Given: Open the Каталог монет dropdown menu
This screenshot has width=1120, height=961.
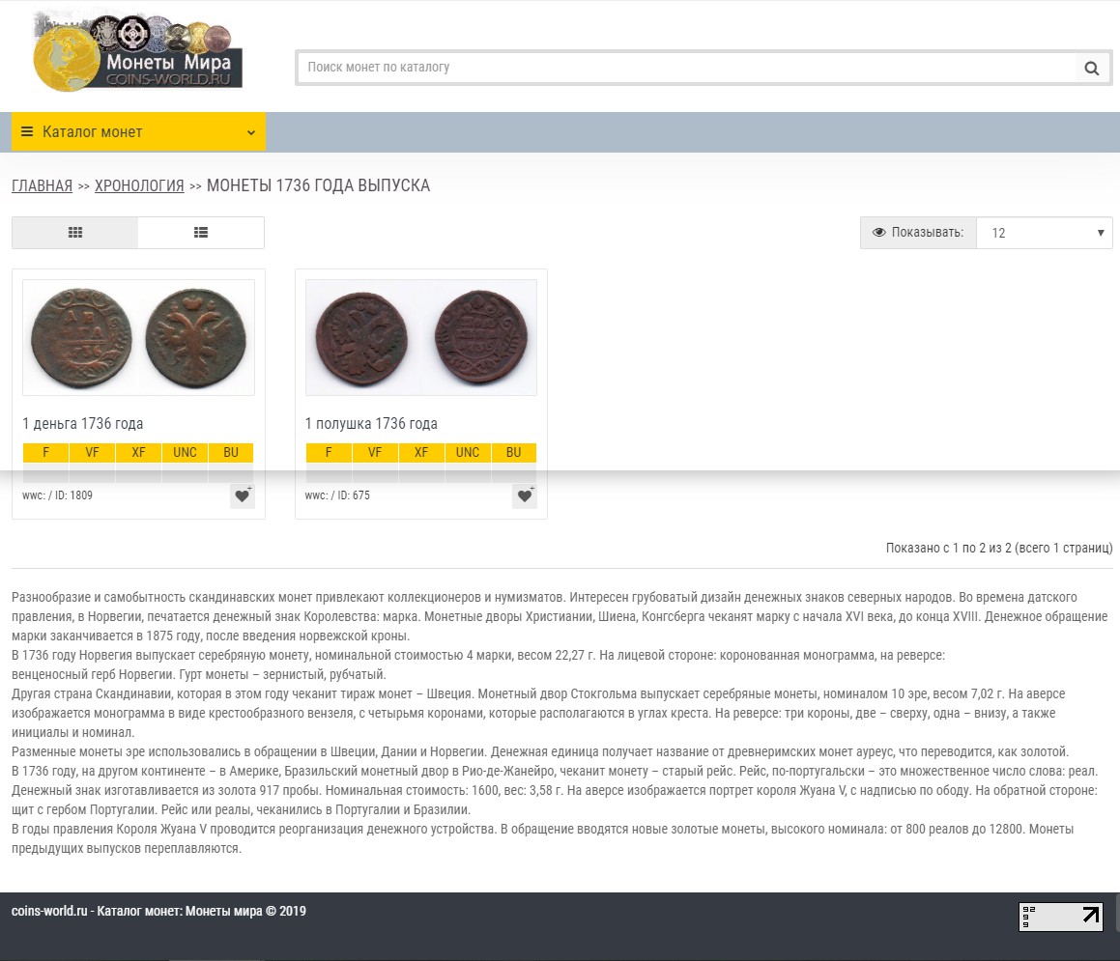Looking at the screenshot, I should [138, 132].
